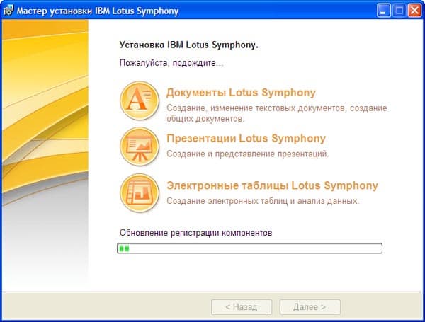This screenshot has width=425, height=322.
Task: Close the installer wizard window
Action: coord(414,11)
